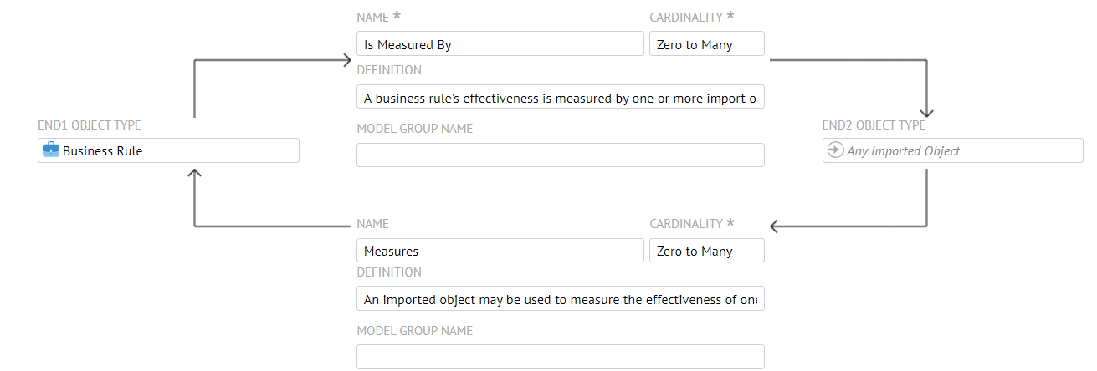Click the arrowhead pointing up at Business Rule
This screenshot has width=1097, height=371.
194,173
